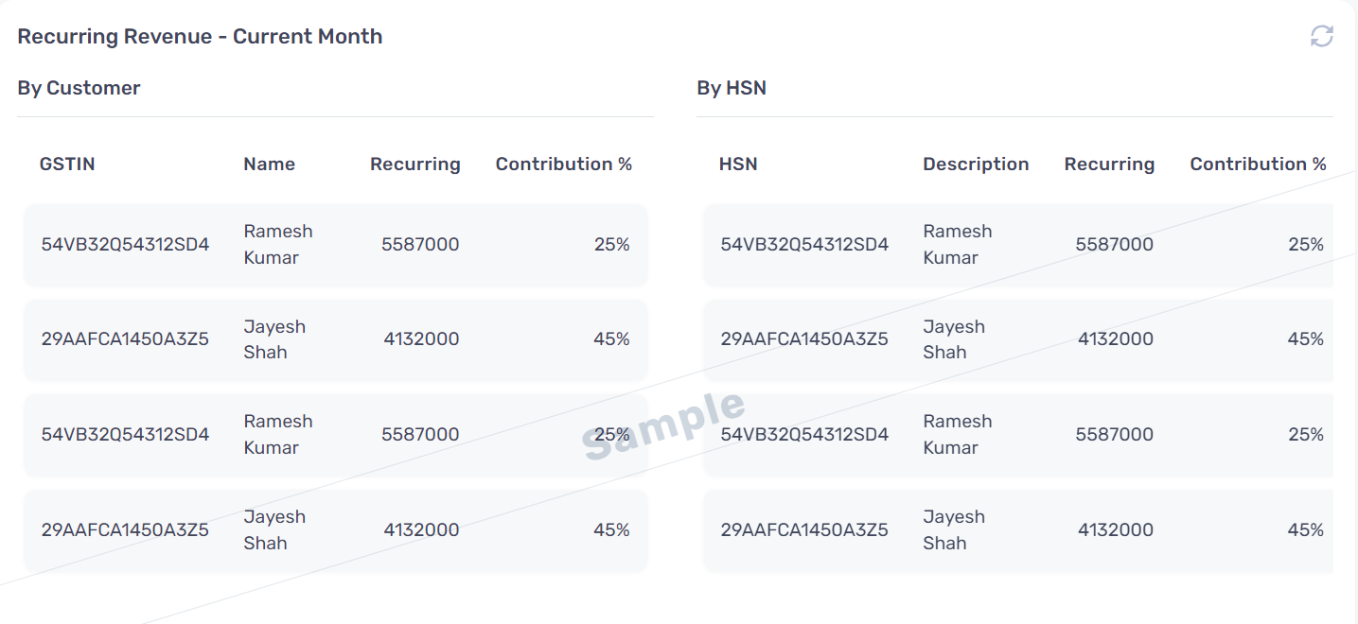Viewport: 1358px width, 624px height.
Task: Click Recurring header in By Customer table
Action: pyautogui.click(x=414, y=164)
